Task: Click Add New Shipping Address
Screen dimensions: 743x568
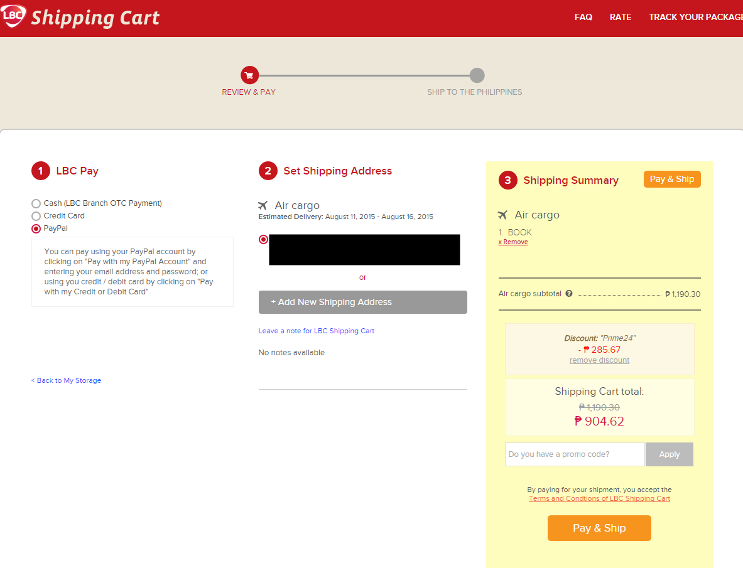Action: point(363,302)
